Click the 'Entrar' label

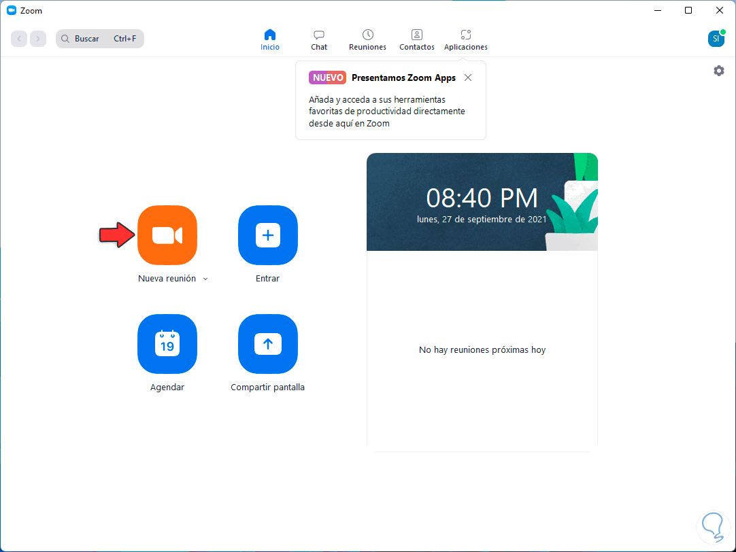(x=267, y=279)
